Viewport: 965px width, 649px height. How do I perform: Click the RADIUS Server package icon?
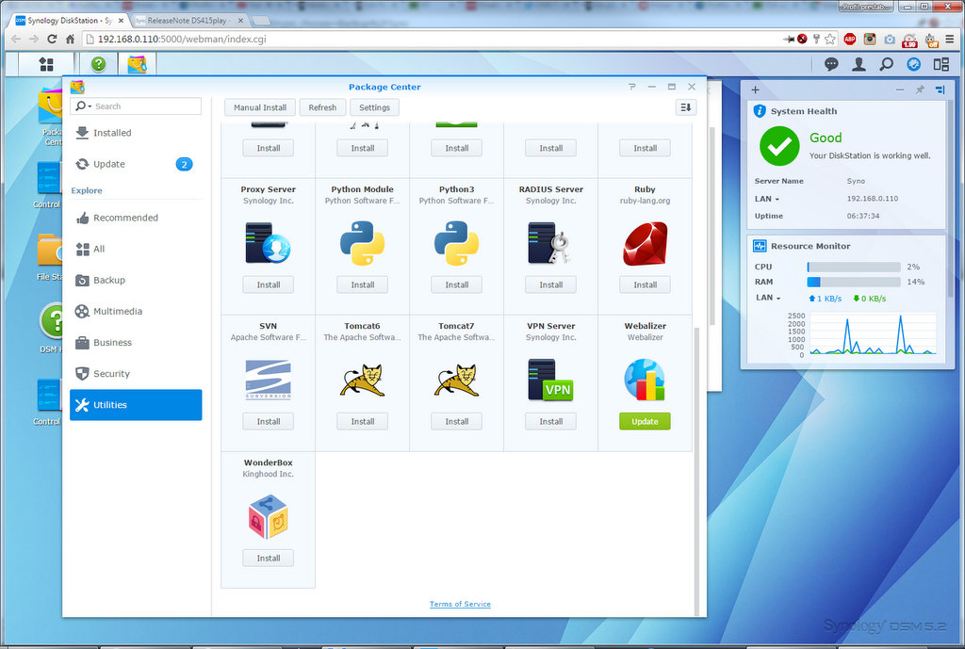(x=550, y=244)
